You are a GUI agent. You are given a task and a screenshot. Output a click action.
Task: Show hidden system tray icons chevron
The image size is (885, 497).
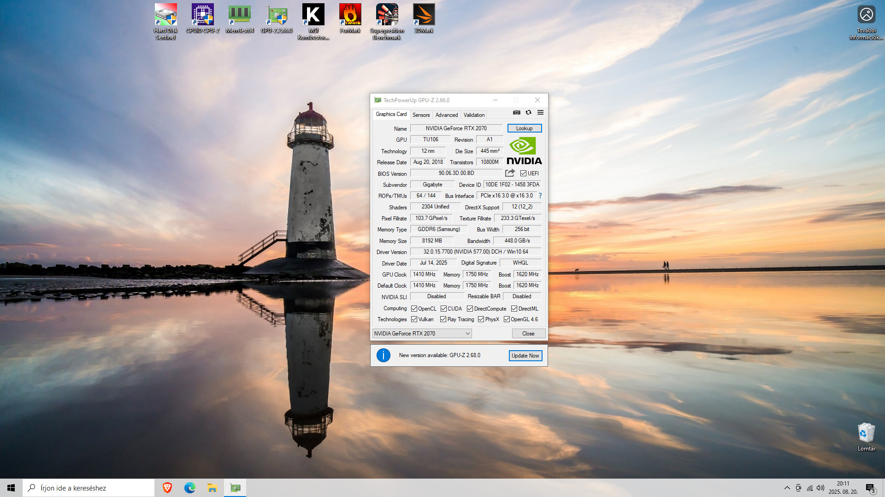(x=787, y=488)
